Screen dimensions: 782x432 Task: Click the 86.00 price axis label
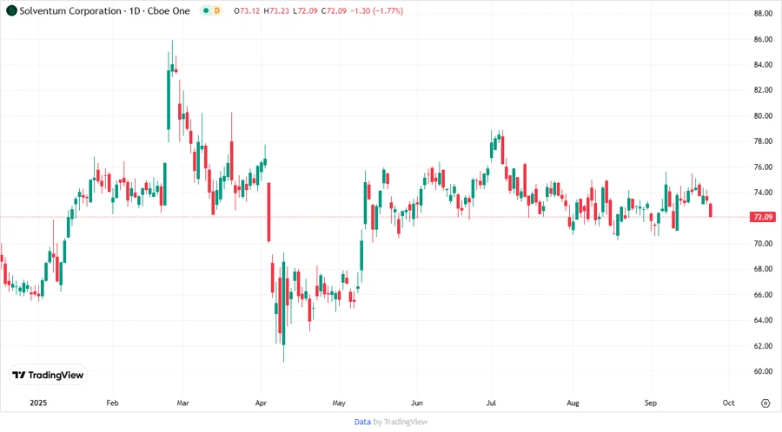click(x=763, y=39)
